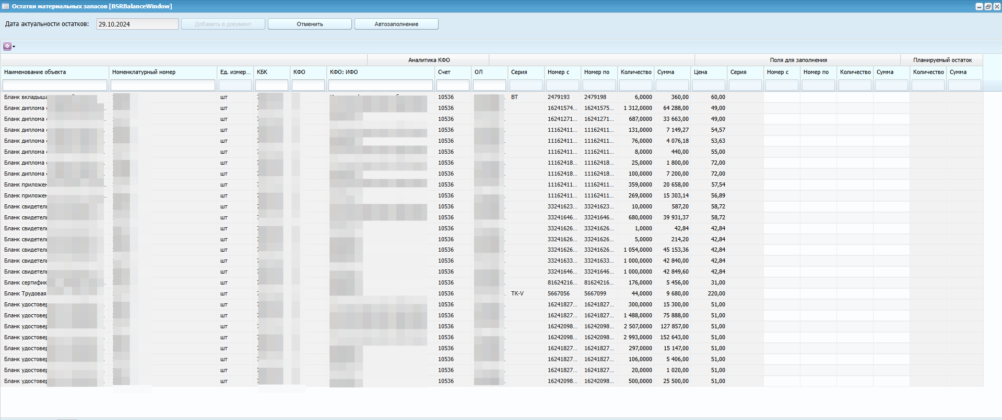Click the window icon in the title bar

point(5,6)
